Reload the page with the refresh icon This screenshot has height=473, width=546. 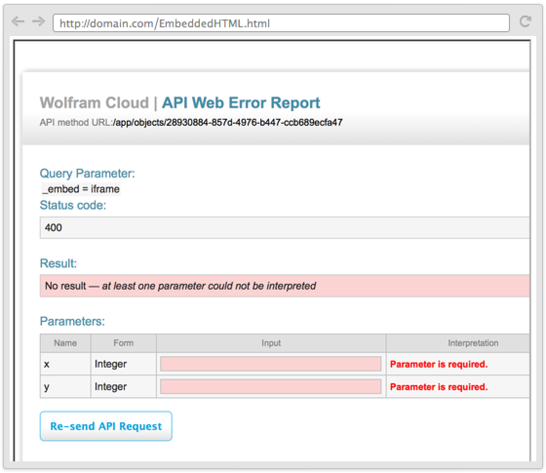point(525,22)
